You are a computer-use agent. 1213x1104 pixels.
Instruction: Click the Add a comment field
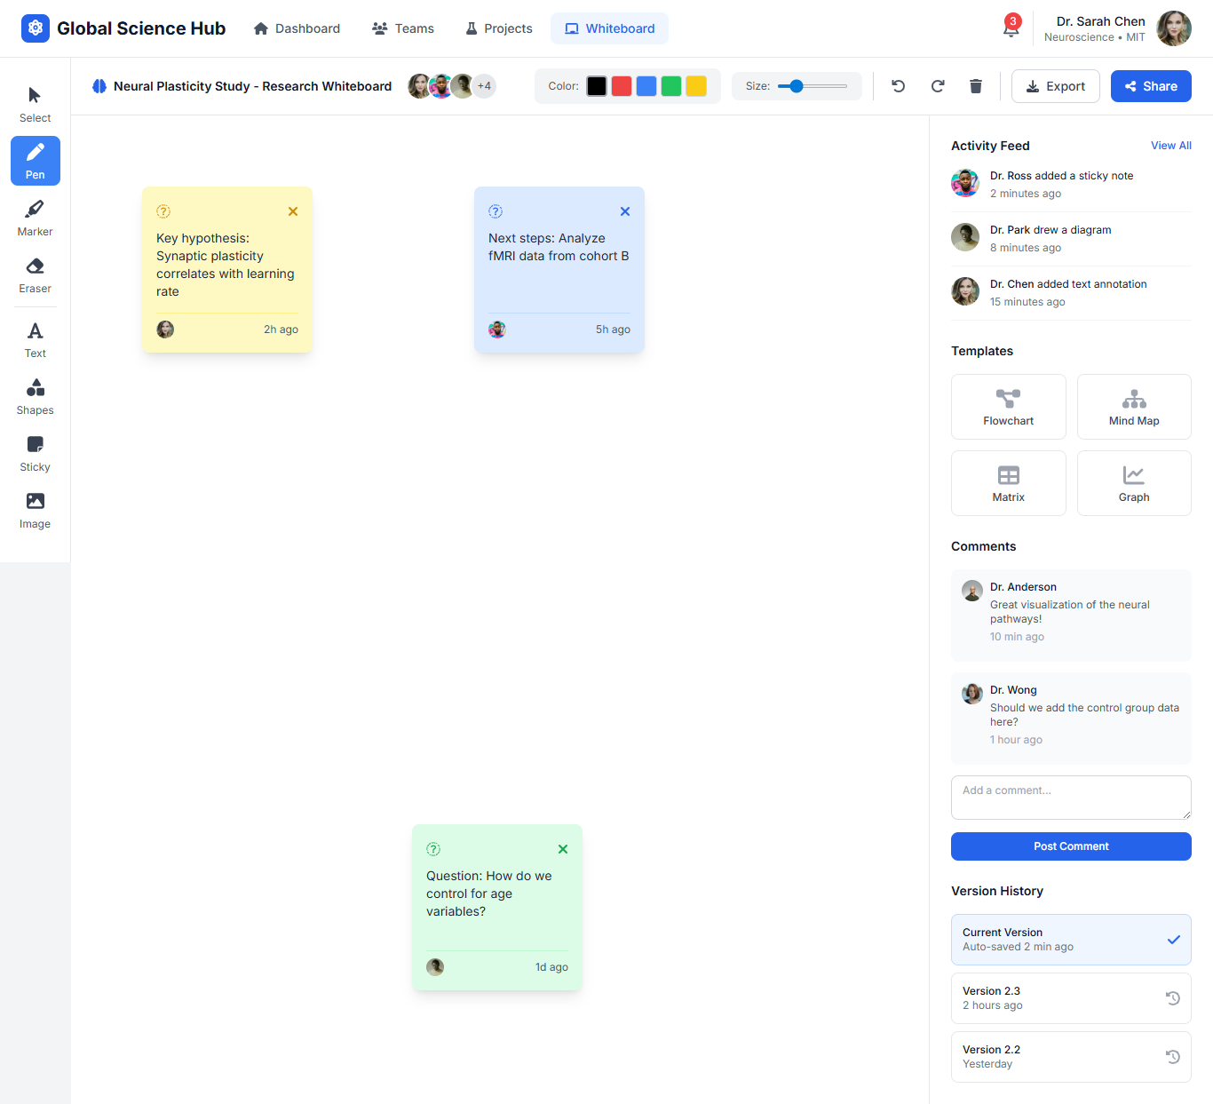pyautogui.click(x=1070, y=797)
